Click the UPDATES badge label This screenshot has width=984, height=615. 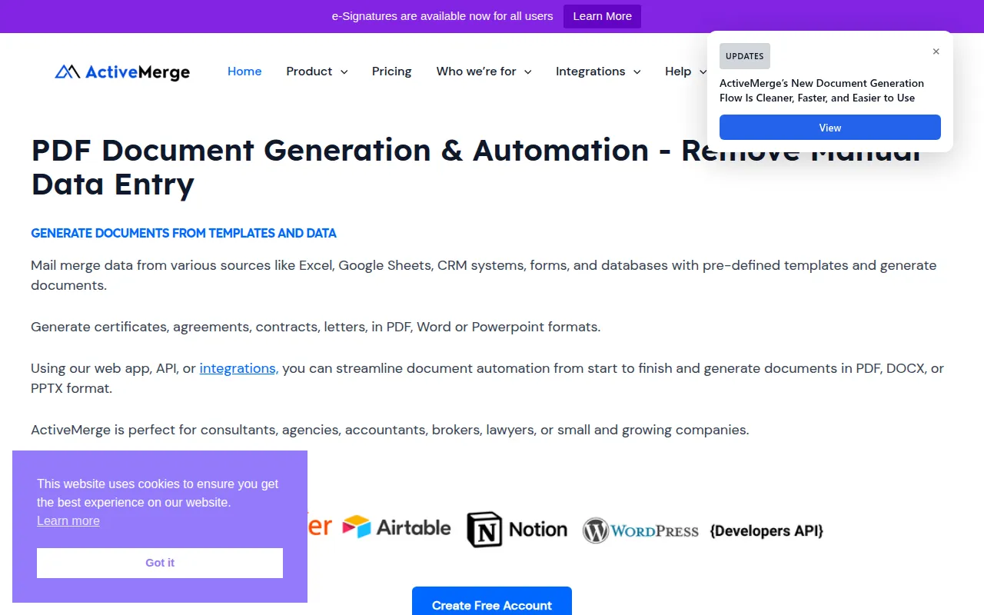click(745, 56)
